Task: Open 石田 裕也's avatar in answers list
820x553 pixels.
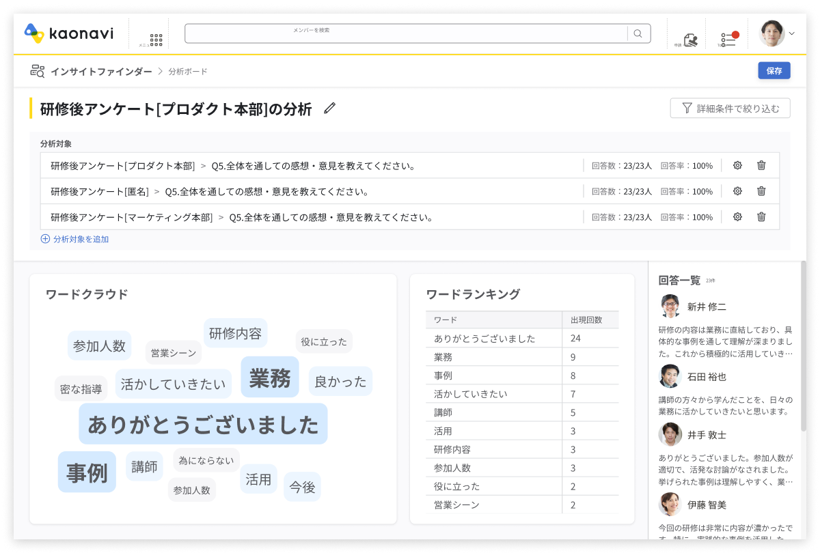Action: (x=670, y=376)
